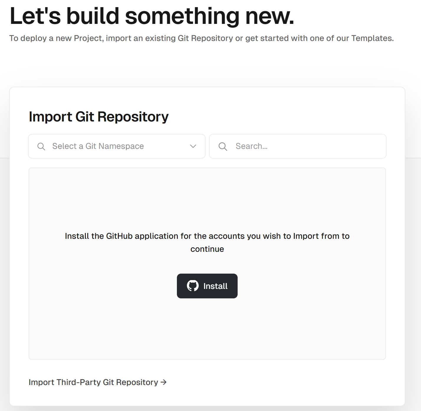
Task: Click the magnifier icon in the Search box
Action: coord(223,147)
